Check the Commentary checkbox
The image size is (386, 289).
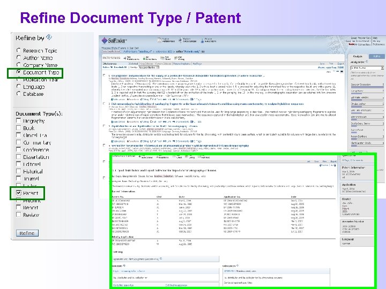tap(18, 142)
